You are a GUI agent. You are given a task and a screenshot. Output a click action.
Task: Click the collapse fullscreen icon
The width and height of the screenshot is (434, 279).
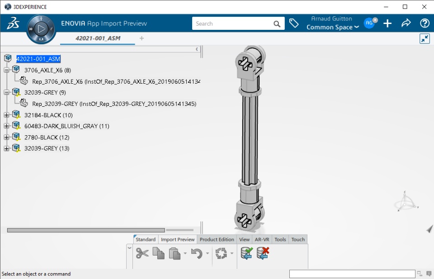[x=425, y=39]
